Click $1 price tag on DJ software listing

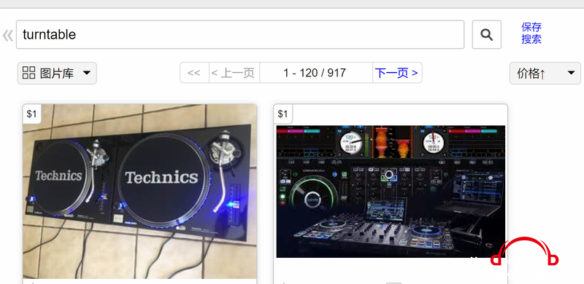tap(283, 114)
